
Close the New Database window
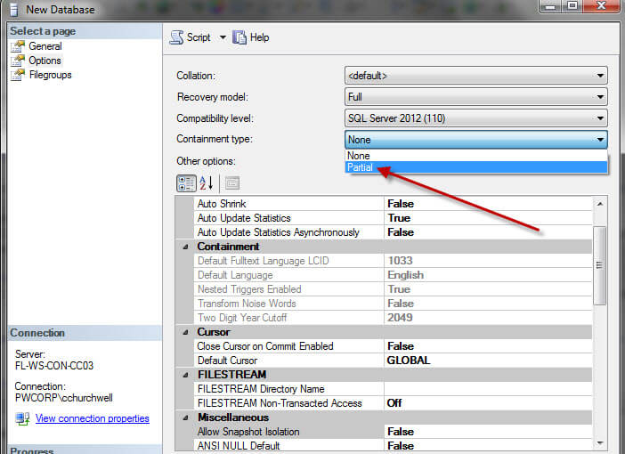tap(602, 6)
